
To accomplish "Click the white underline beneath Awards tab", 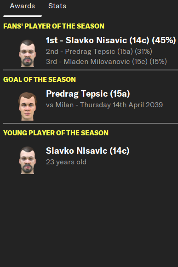I will coord(23,16).
